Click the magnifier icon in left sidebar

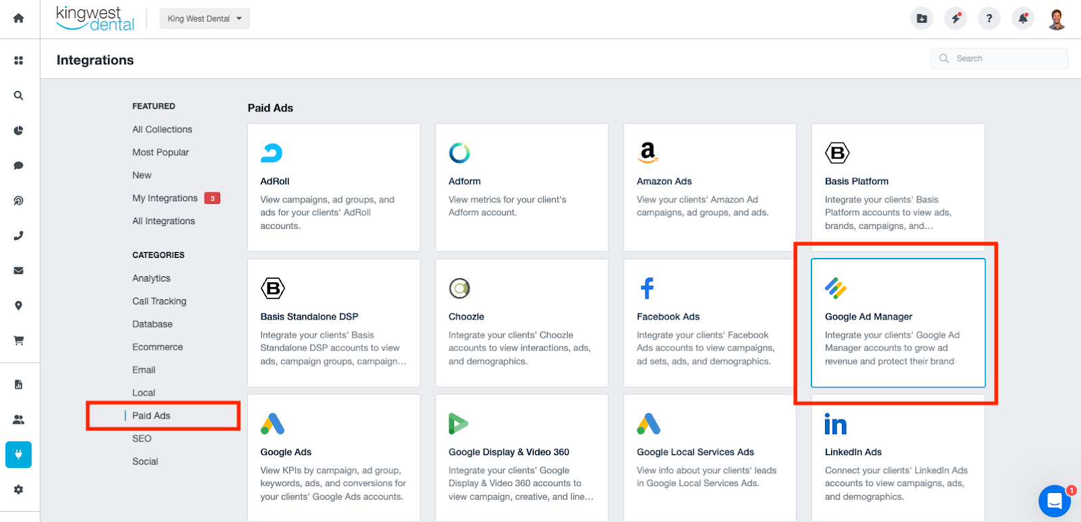click(x=19, y=95)
